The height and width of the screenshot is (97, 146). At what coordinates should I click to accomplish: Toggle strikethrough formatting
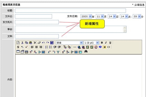point(18,47)
